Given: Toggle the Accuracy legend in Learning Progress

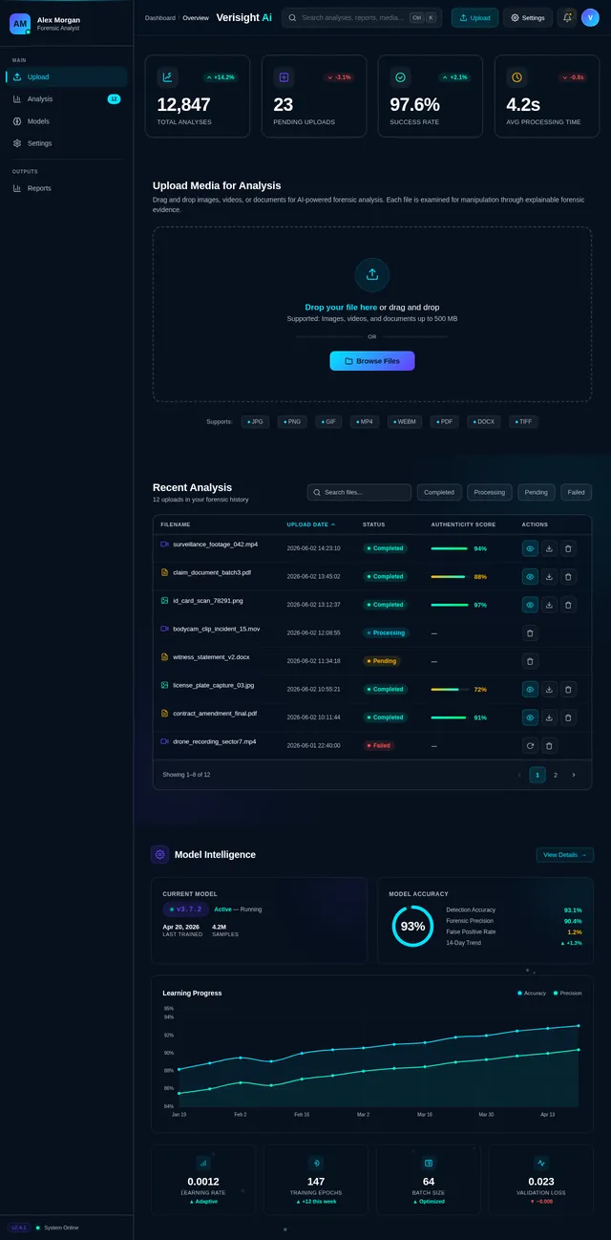Looking at the screenshot, I should click(x=532, y=994).
